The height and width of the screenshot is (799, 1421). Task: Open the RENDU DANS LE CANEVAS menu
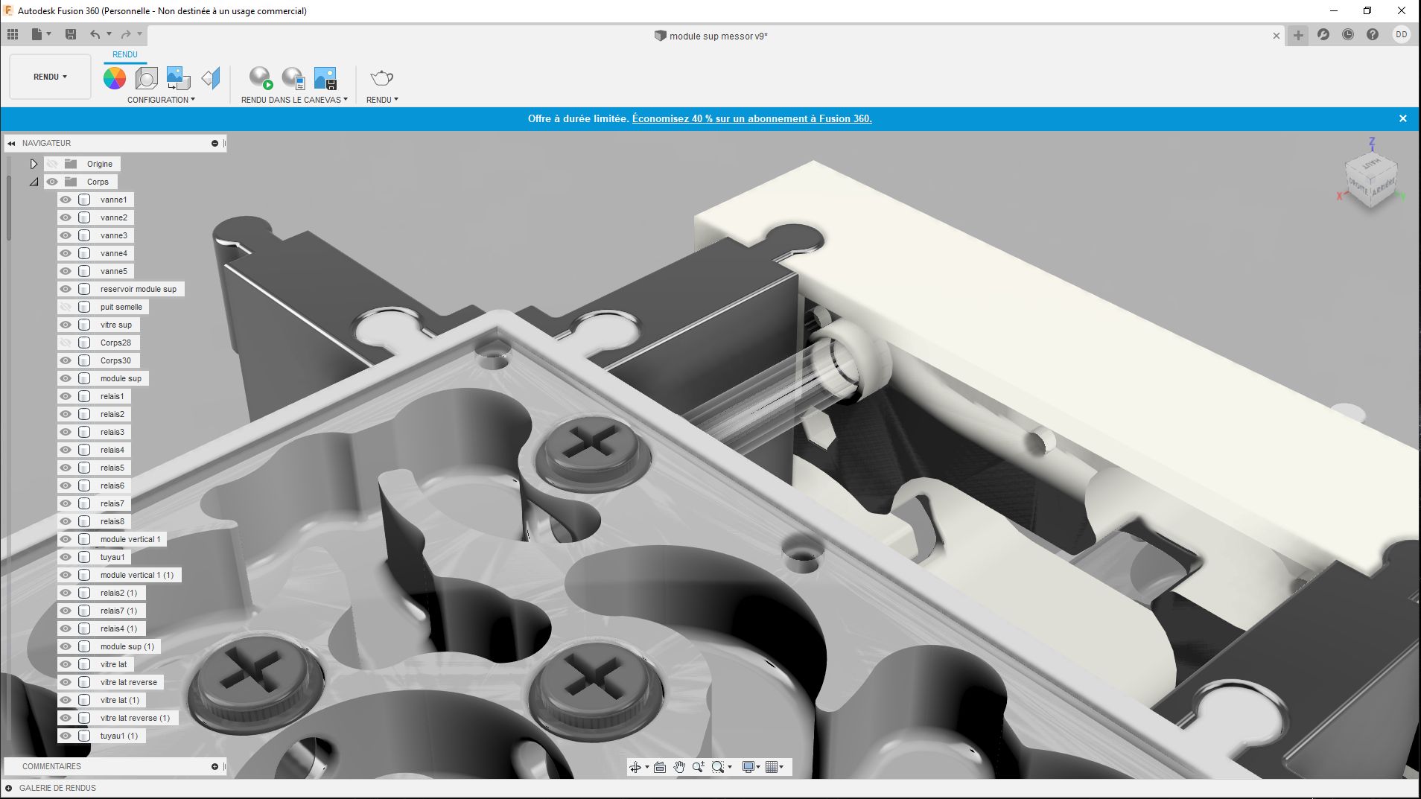point(294,100)
